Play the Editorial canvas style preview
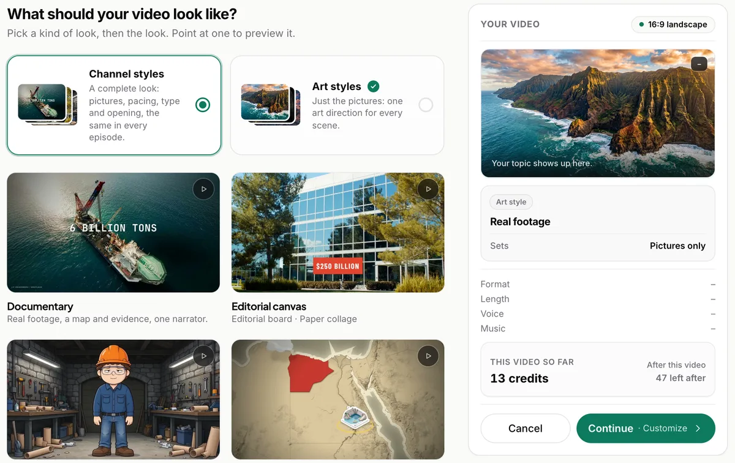The height and width of the screenshot is (463, 735). pyautogui.click(x=428, y=189)
